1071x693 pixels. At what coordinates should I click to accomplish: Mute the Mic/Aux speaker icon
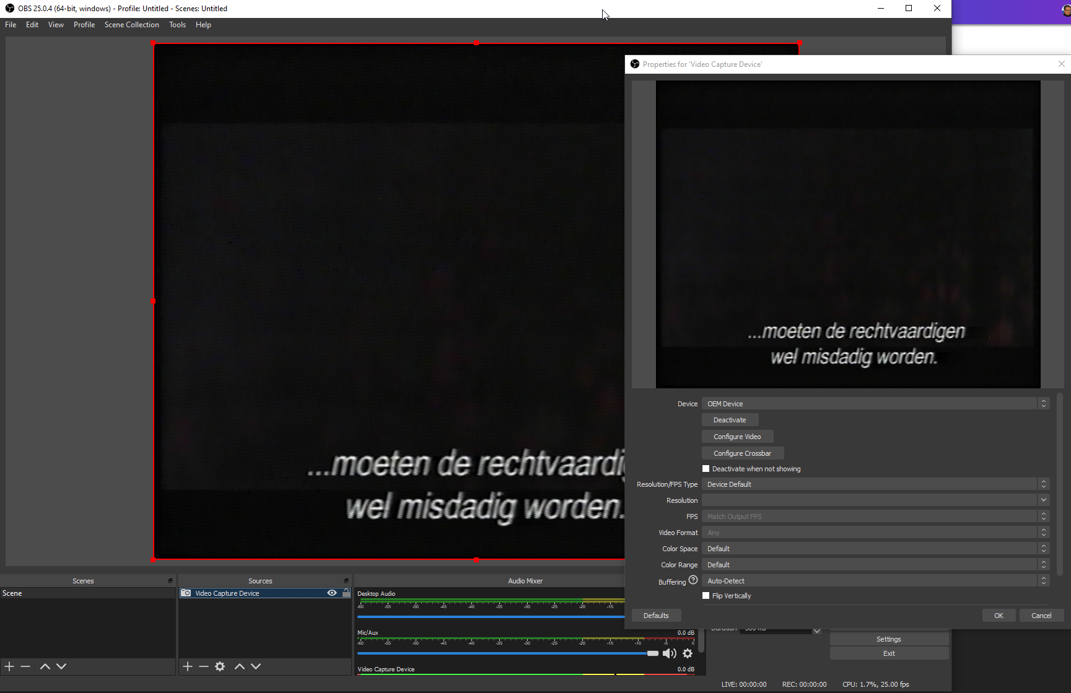669,653
